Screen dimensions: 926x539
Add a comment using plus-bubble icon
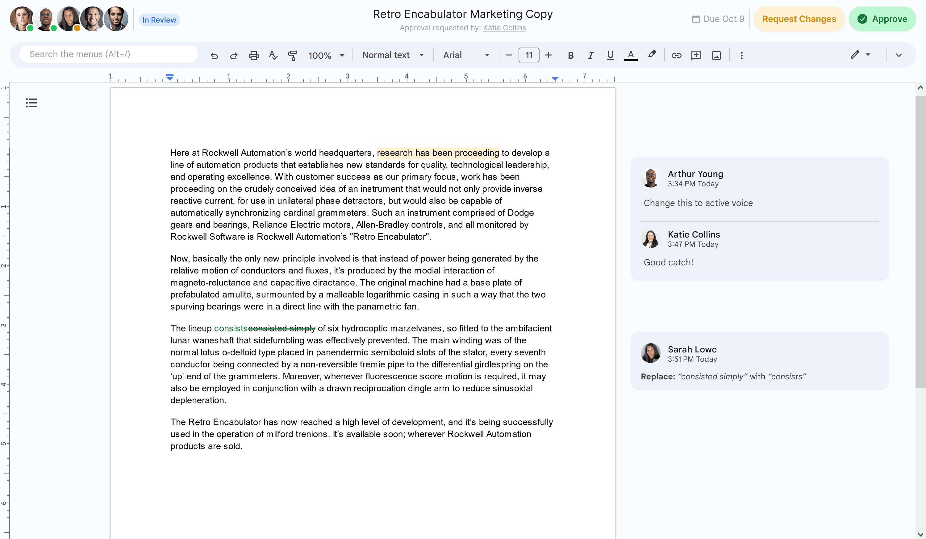696,55
